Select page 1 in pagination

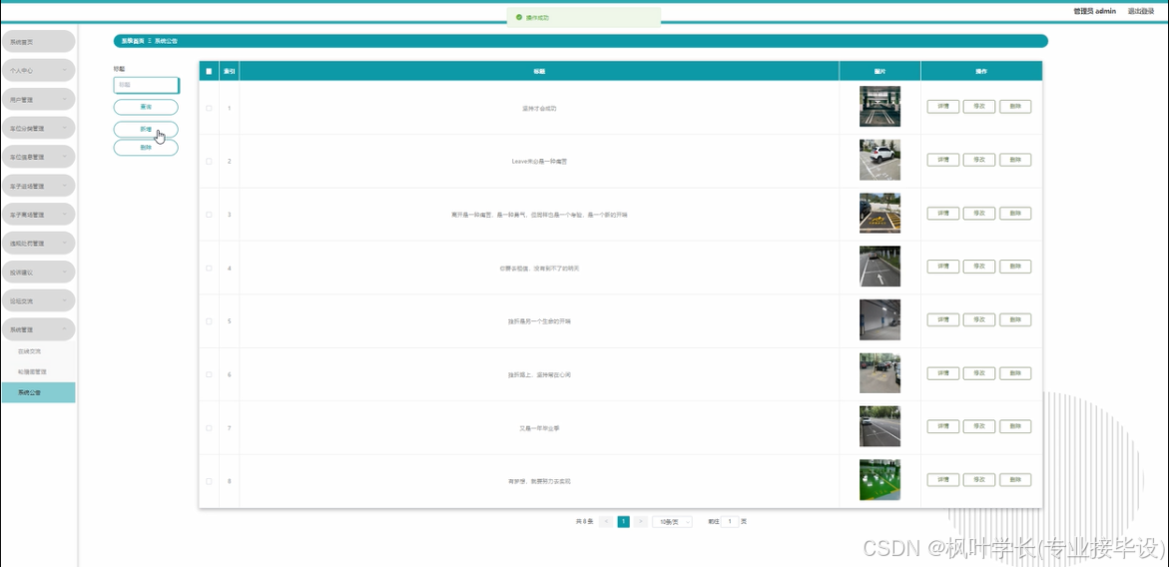(x=624, y=522)
